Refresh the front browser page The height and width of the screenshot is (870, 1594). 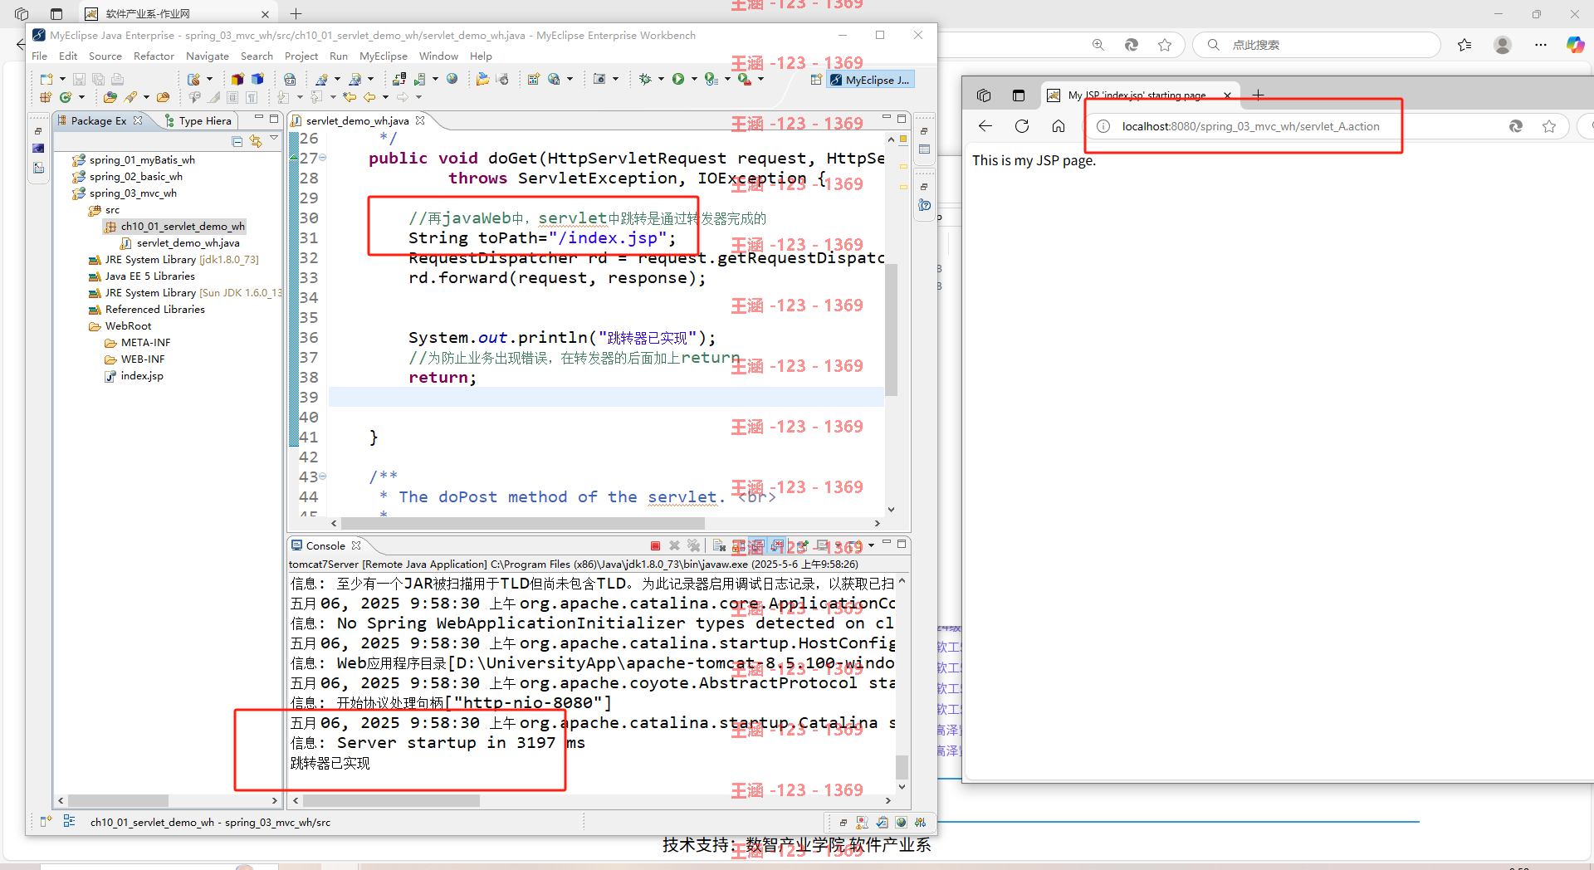pos(1022,126)
